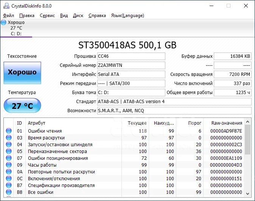Click status icon for 09 Часы работы
This screenshot has width=255, height=201.
click(9, 165)
